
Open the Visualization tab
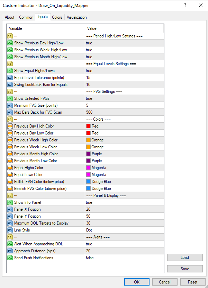click(76, 17)
